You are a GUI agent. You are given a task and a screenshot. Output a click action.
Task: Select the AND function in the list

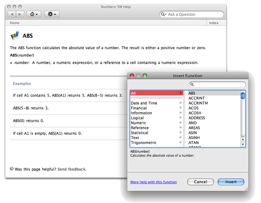tap(214, 123)
